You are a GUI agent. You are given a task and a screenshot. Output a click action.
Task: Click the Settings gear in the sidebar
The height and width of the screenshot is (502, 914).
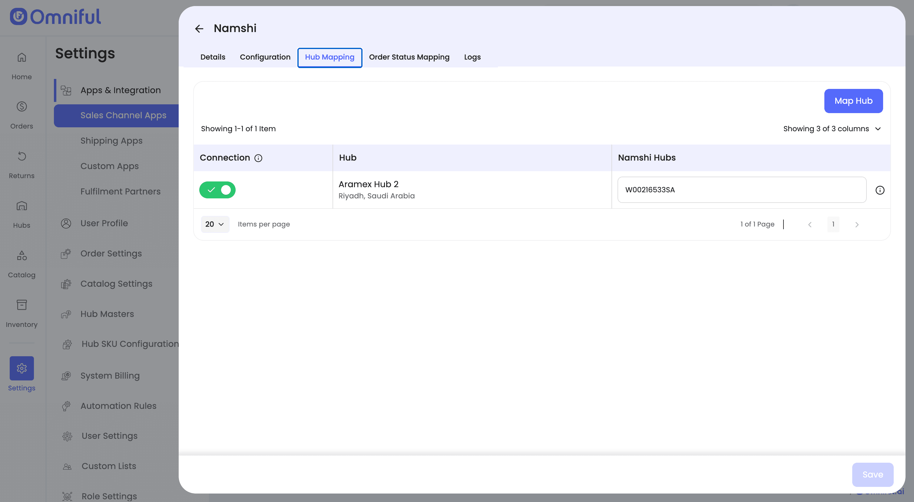point(22,368)
